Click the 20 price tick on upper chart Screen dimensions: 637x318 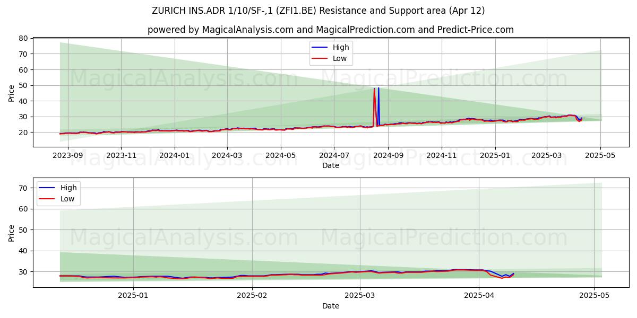23,132
